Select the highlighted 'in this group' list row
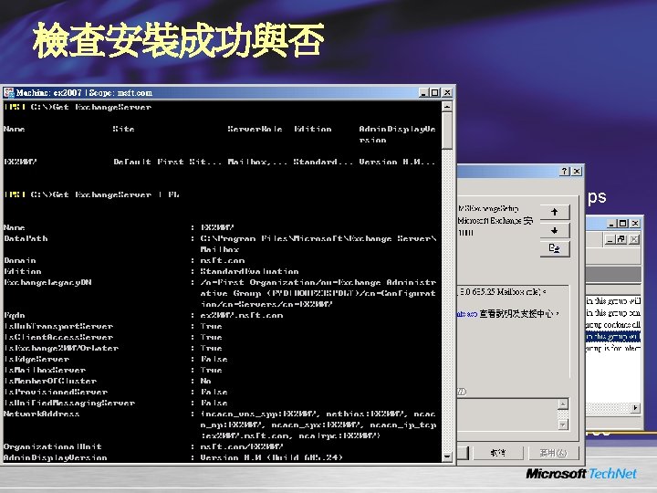 pyautogui.click(x=613, y=337)
